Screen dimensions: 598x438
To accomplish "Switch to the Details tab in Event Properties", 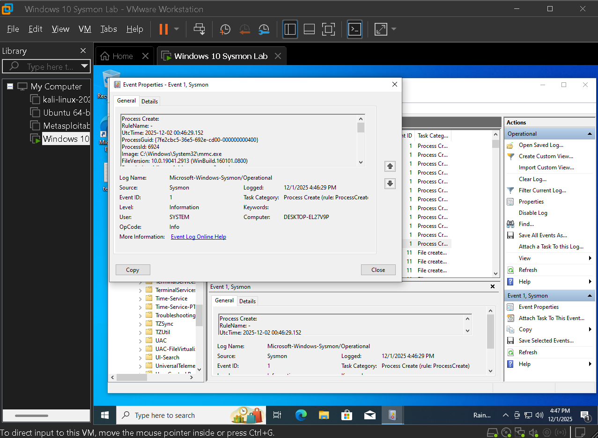I will [149, 101].
